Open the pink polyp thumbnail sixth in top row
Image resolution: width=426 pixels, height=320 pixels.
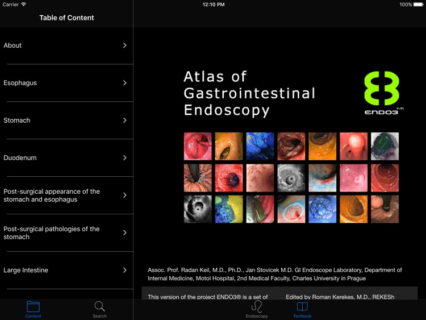(x=353, y=146)
